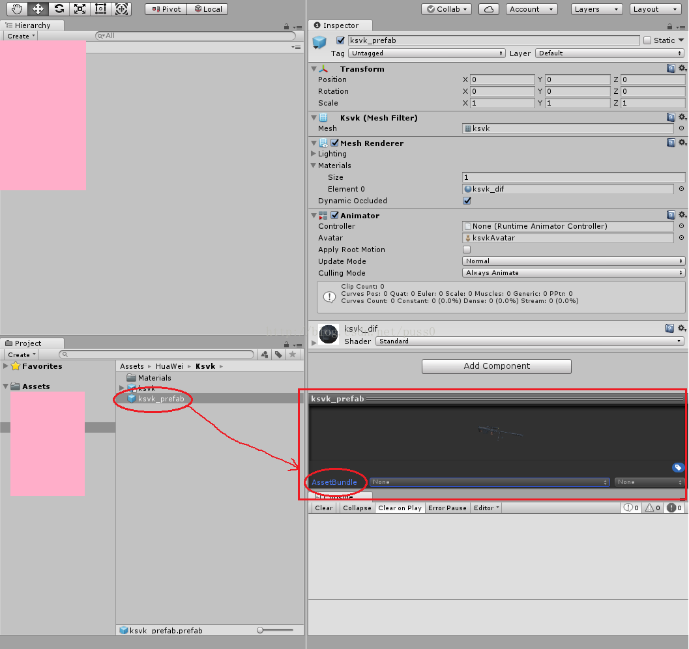Open Update Mode dropdown
Screen dimensions: 689x649
(574, 261)
